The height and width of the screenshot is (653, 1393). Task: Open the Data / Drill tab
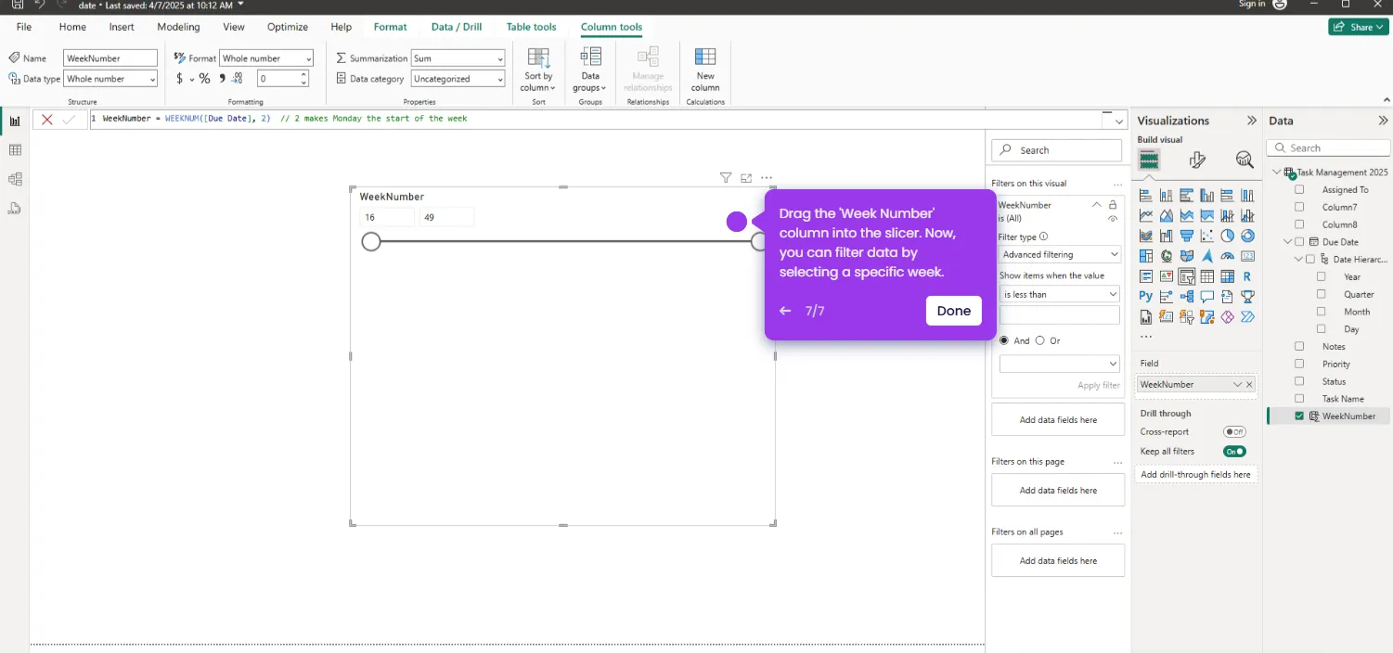(x=457, y=27)
